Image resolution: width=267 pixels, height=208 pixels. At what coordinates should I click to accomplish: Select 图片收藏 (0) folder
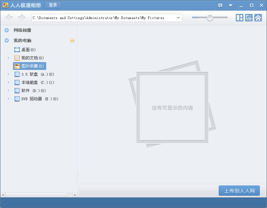click(29, 66)
